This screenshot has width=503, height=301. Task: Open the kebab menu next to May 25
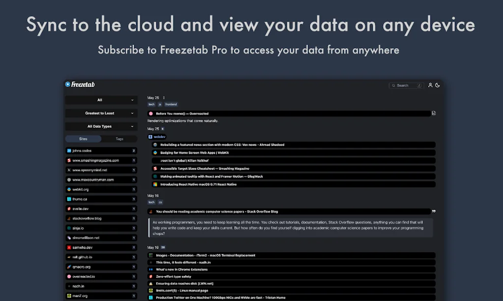(164, 97)
